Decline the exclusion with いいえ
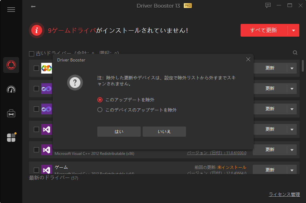Viewport: 306px width, 203px height. (x=164, y=132)
